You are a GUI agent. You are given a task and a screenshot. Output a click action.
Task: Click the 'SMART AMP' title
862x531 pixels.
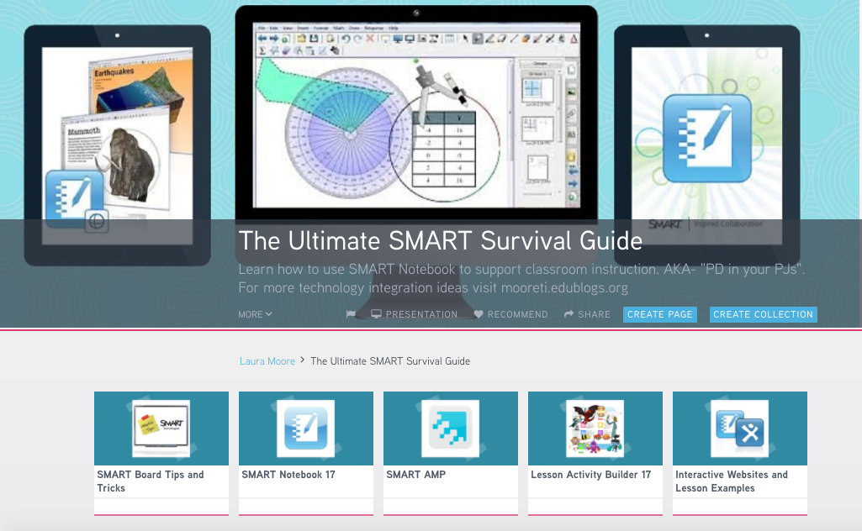click(415, 475)
